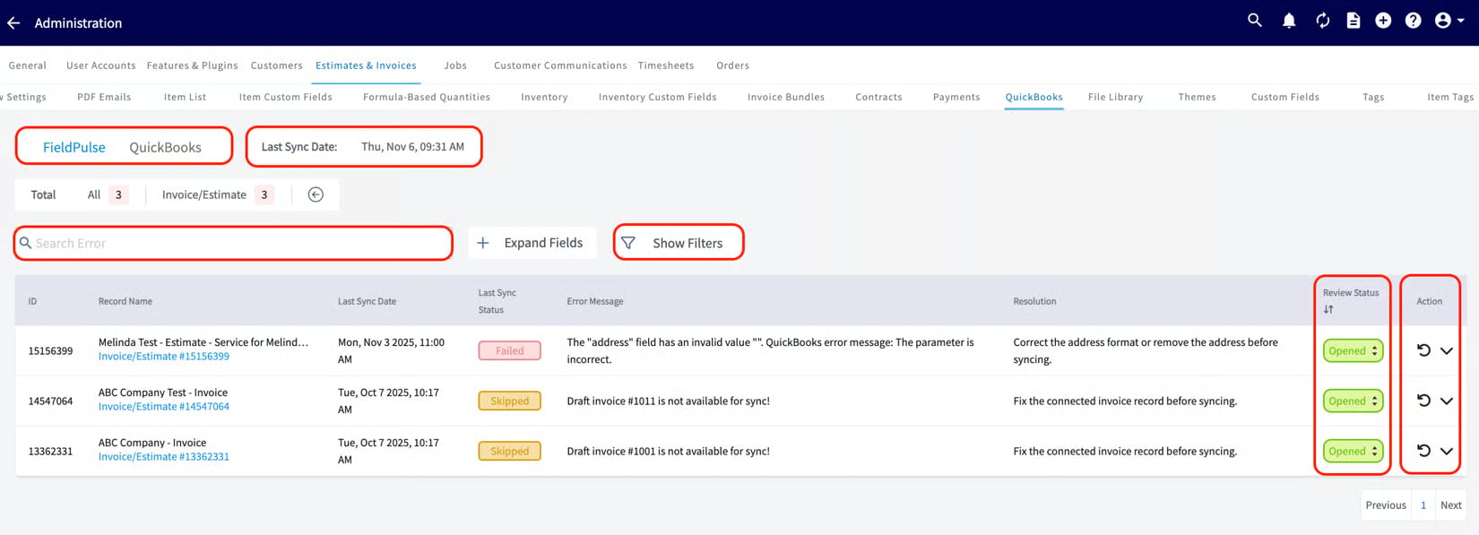Open Invoice Bundles sub-tab

pos(786,97)
